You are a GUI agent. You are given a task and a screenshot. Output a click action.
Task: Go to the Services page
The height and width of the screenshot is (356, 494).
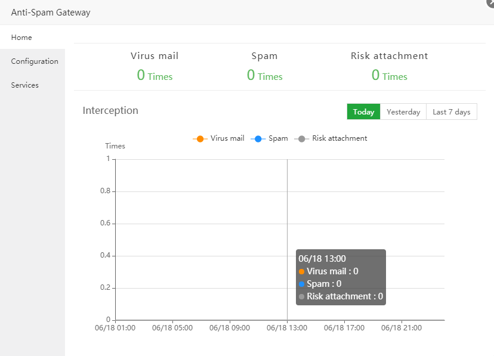[24, 85]
